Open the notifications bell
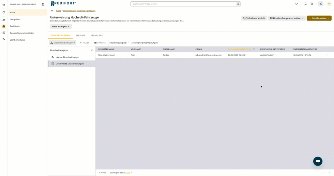Screen dimensions: 334x176 [x=305, y=4]
